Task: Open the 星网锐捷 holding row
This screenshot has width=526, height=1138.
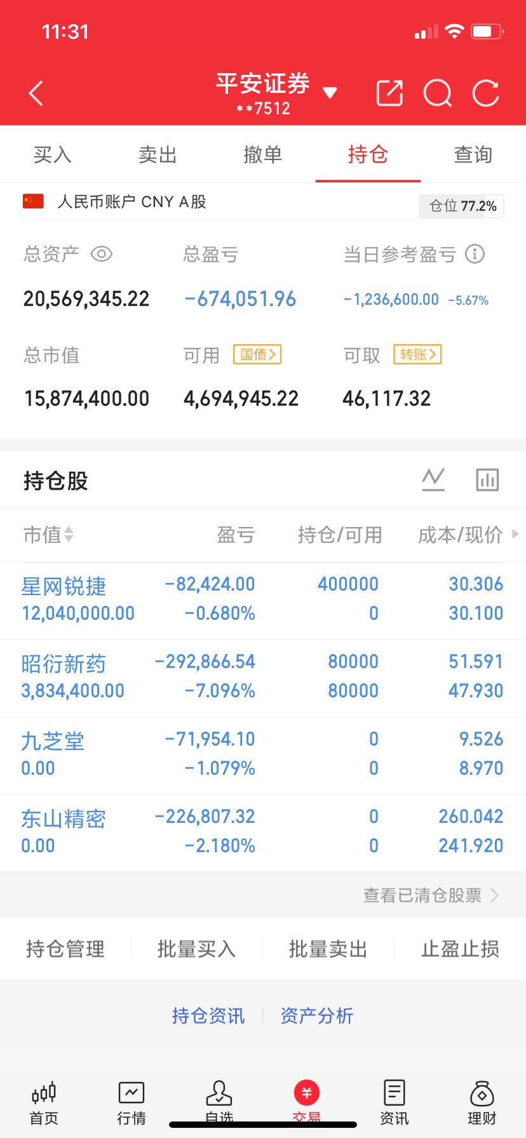Action: pos(263,599)
